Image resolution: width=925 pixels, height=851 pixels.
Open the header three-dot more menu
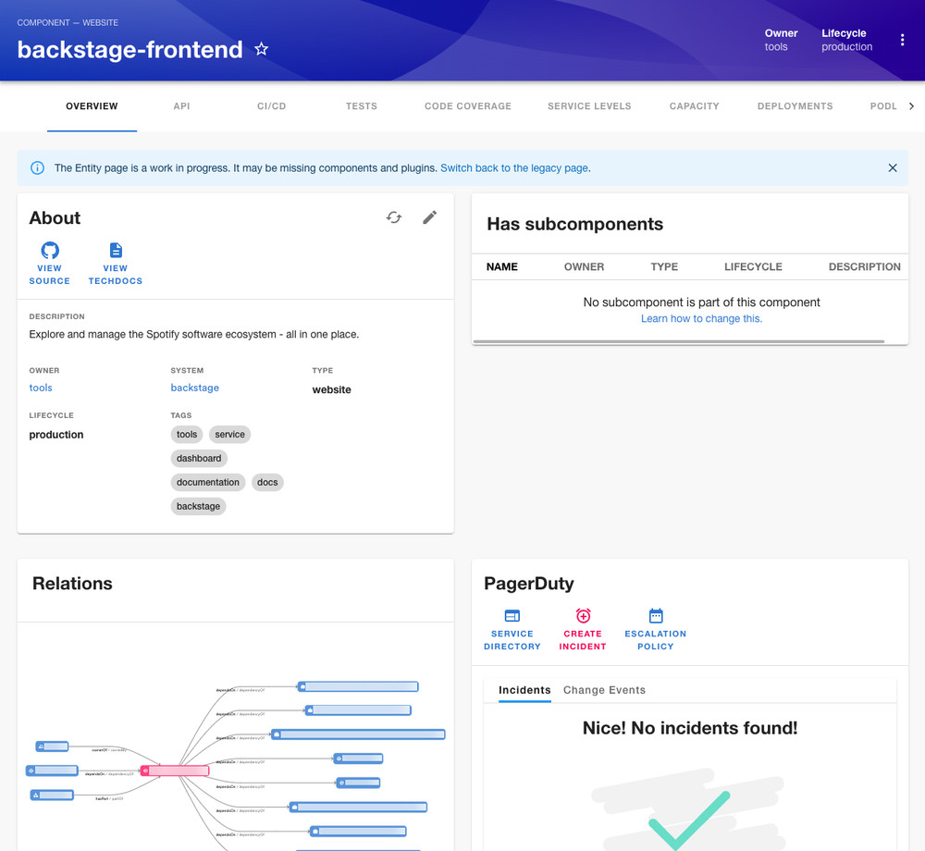pyautogui.click(x=902, y=40)
